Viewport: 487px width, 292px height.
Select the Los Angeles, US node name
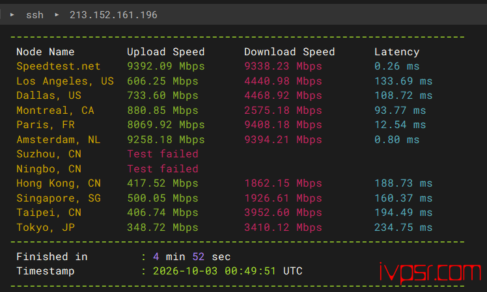coord(65,81)
